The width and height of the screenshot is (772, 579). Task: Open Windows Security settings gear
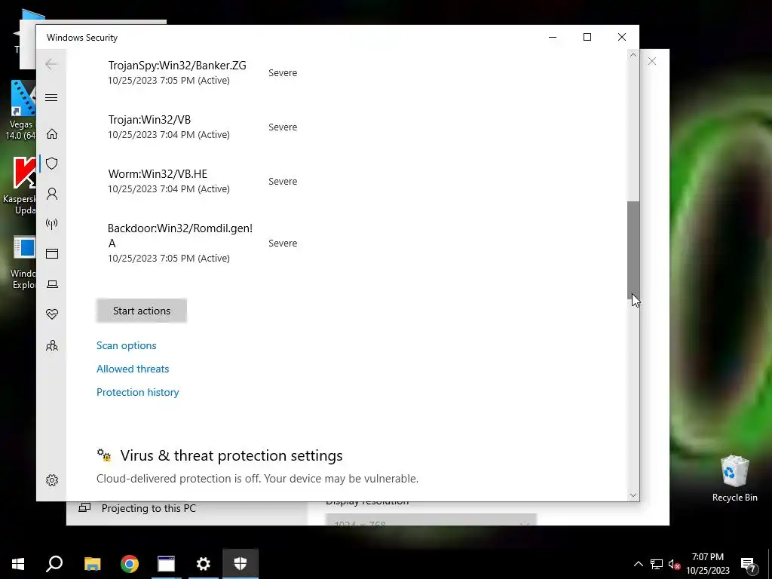tap(52, 480)
